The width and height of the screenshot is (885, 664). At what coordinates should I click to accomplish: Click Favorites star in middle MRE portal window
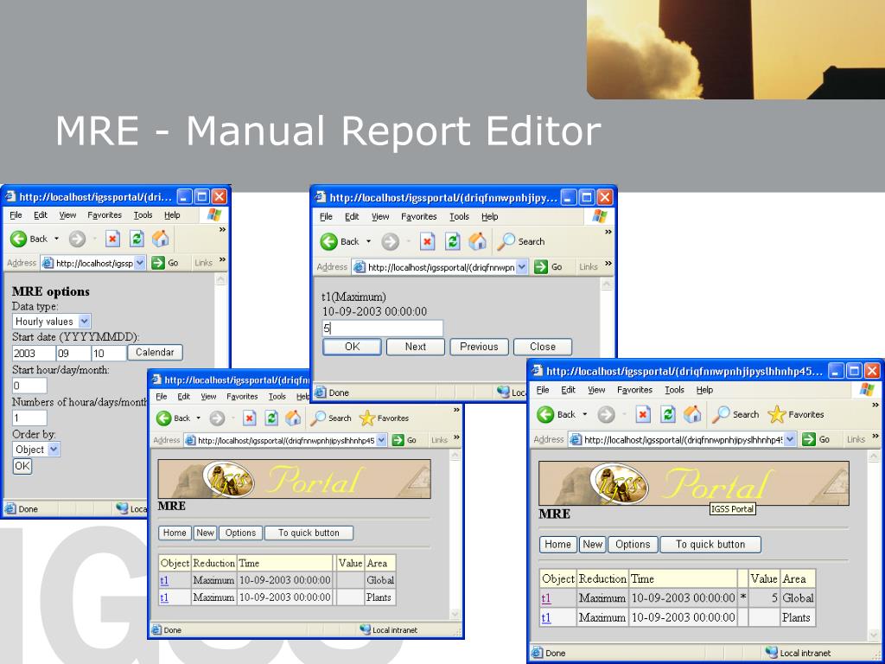(x=367, y=418)
